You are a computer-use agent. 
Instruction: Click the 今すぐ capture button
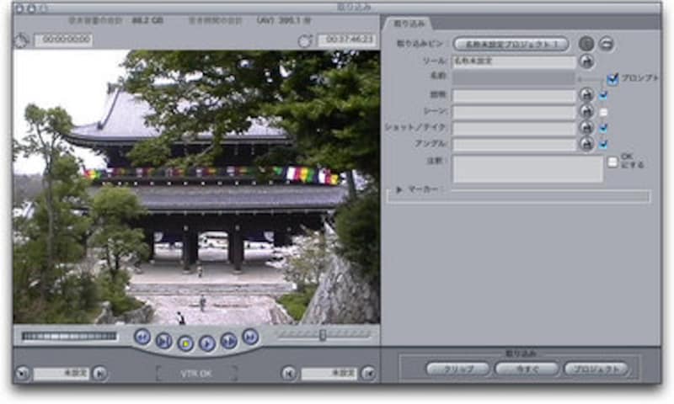527,369
